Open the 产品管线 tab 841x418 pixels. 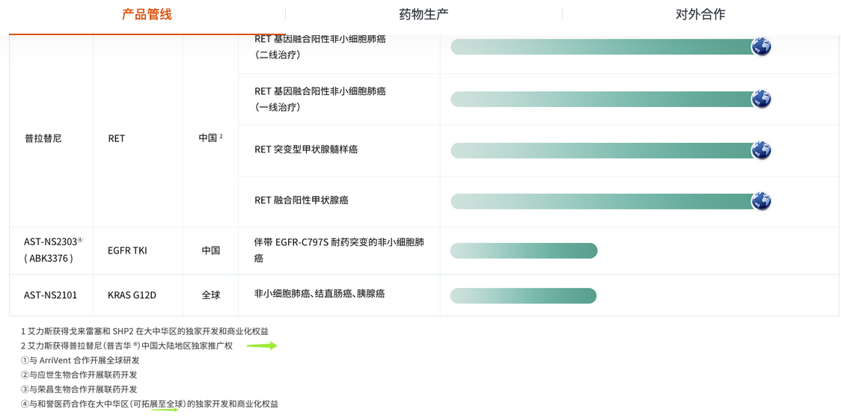(x=147, y=14)
